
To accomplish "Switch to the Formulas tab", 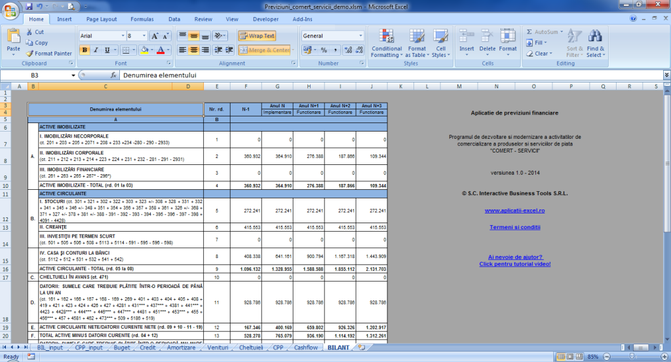I will (x=142, y=19).
